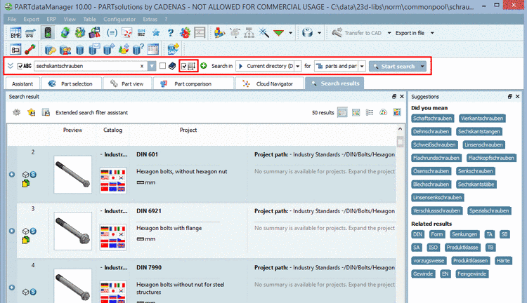This screenshot has height=303, width=527.
Task: Click the magic wand tool icon
Action: [x=263, y=33]
